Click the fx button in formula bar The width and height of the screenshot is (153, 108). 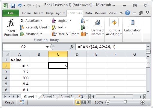click(x=72, y=47)
